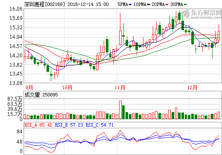The width and height of the screenshot is (222, 155).
Task: Click price axis value 16.06
Action: click(x=16, y=9)
